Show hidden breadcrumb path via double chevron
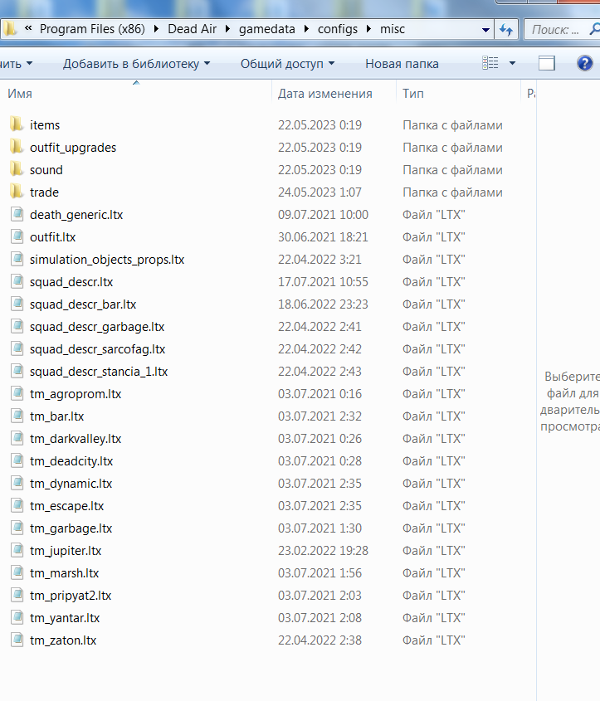Screen dimensions: 600x701 click(28, 28)
